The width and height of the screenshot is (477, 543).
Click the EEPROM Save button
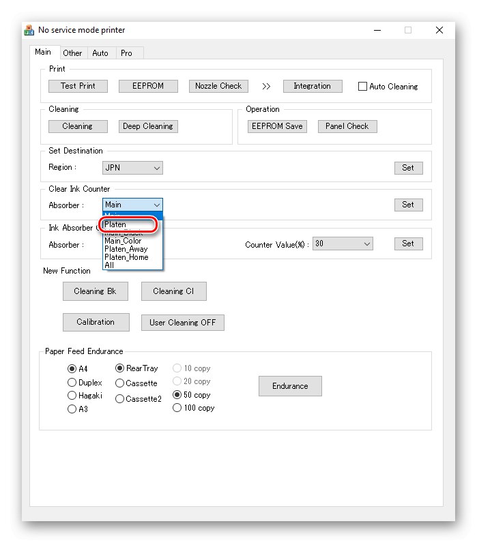[x=277, y=126]
